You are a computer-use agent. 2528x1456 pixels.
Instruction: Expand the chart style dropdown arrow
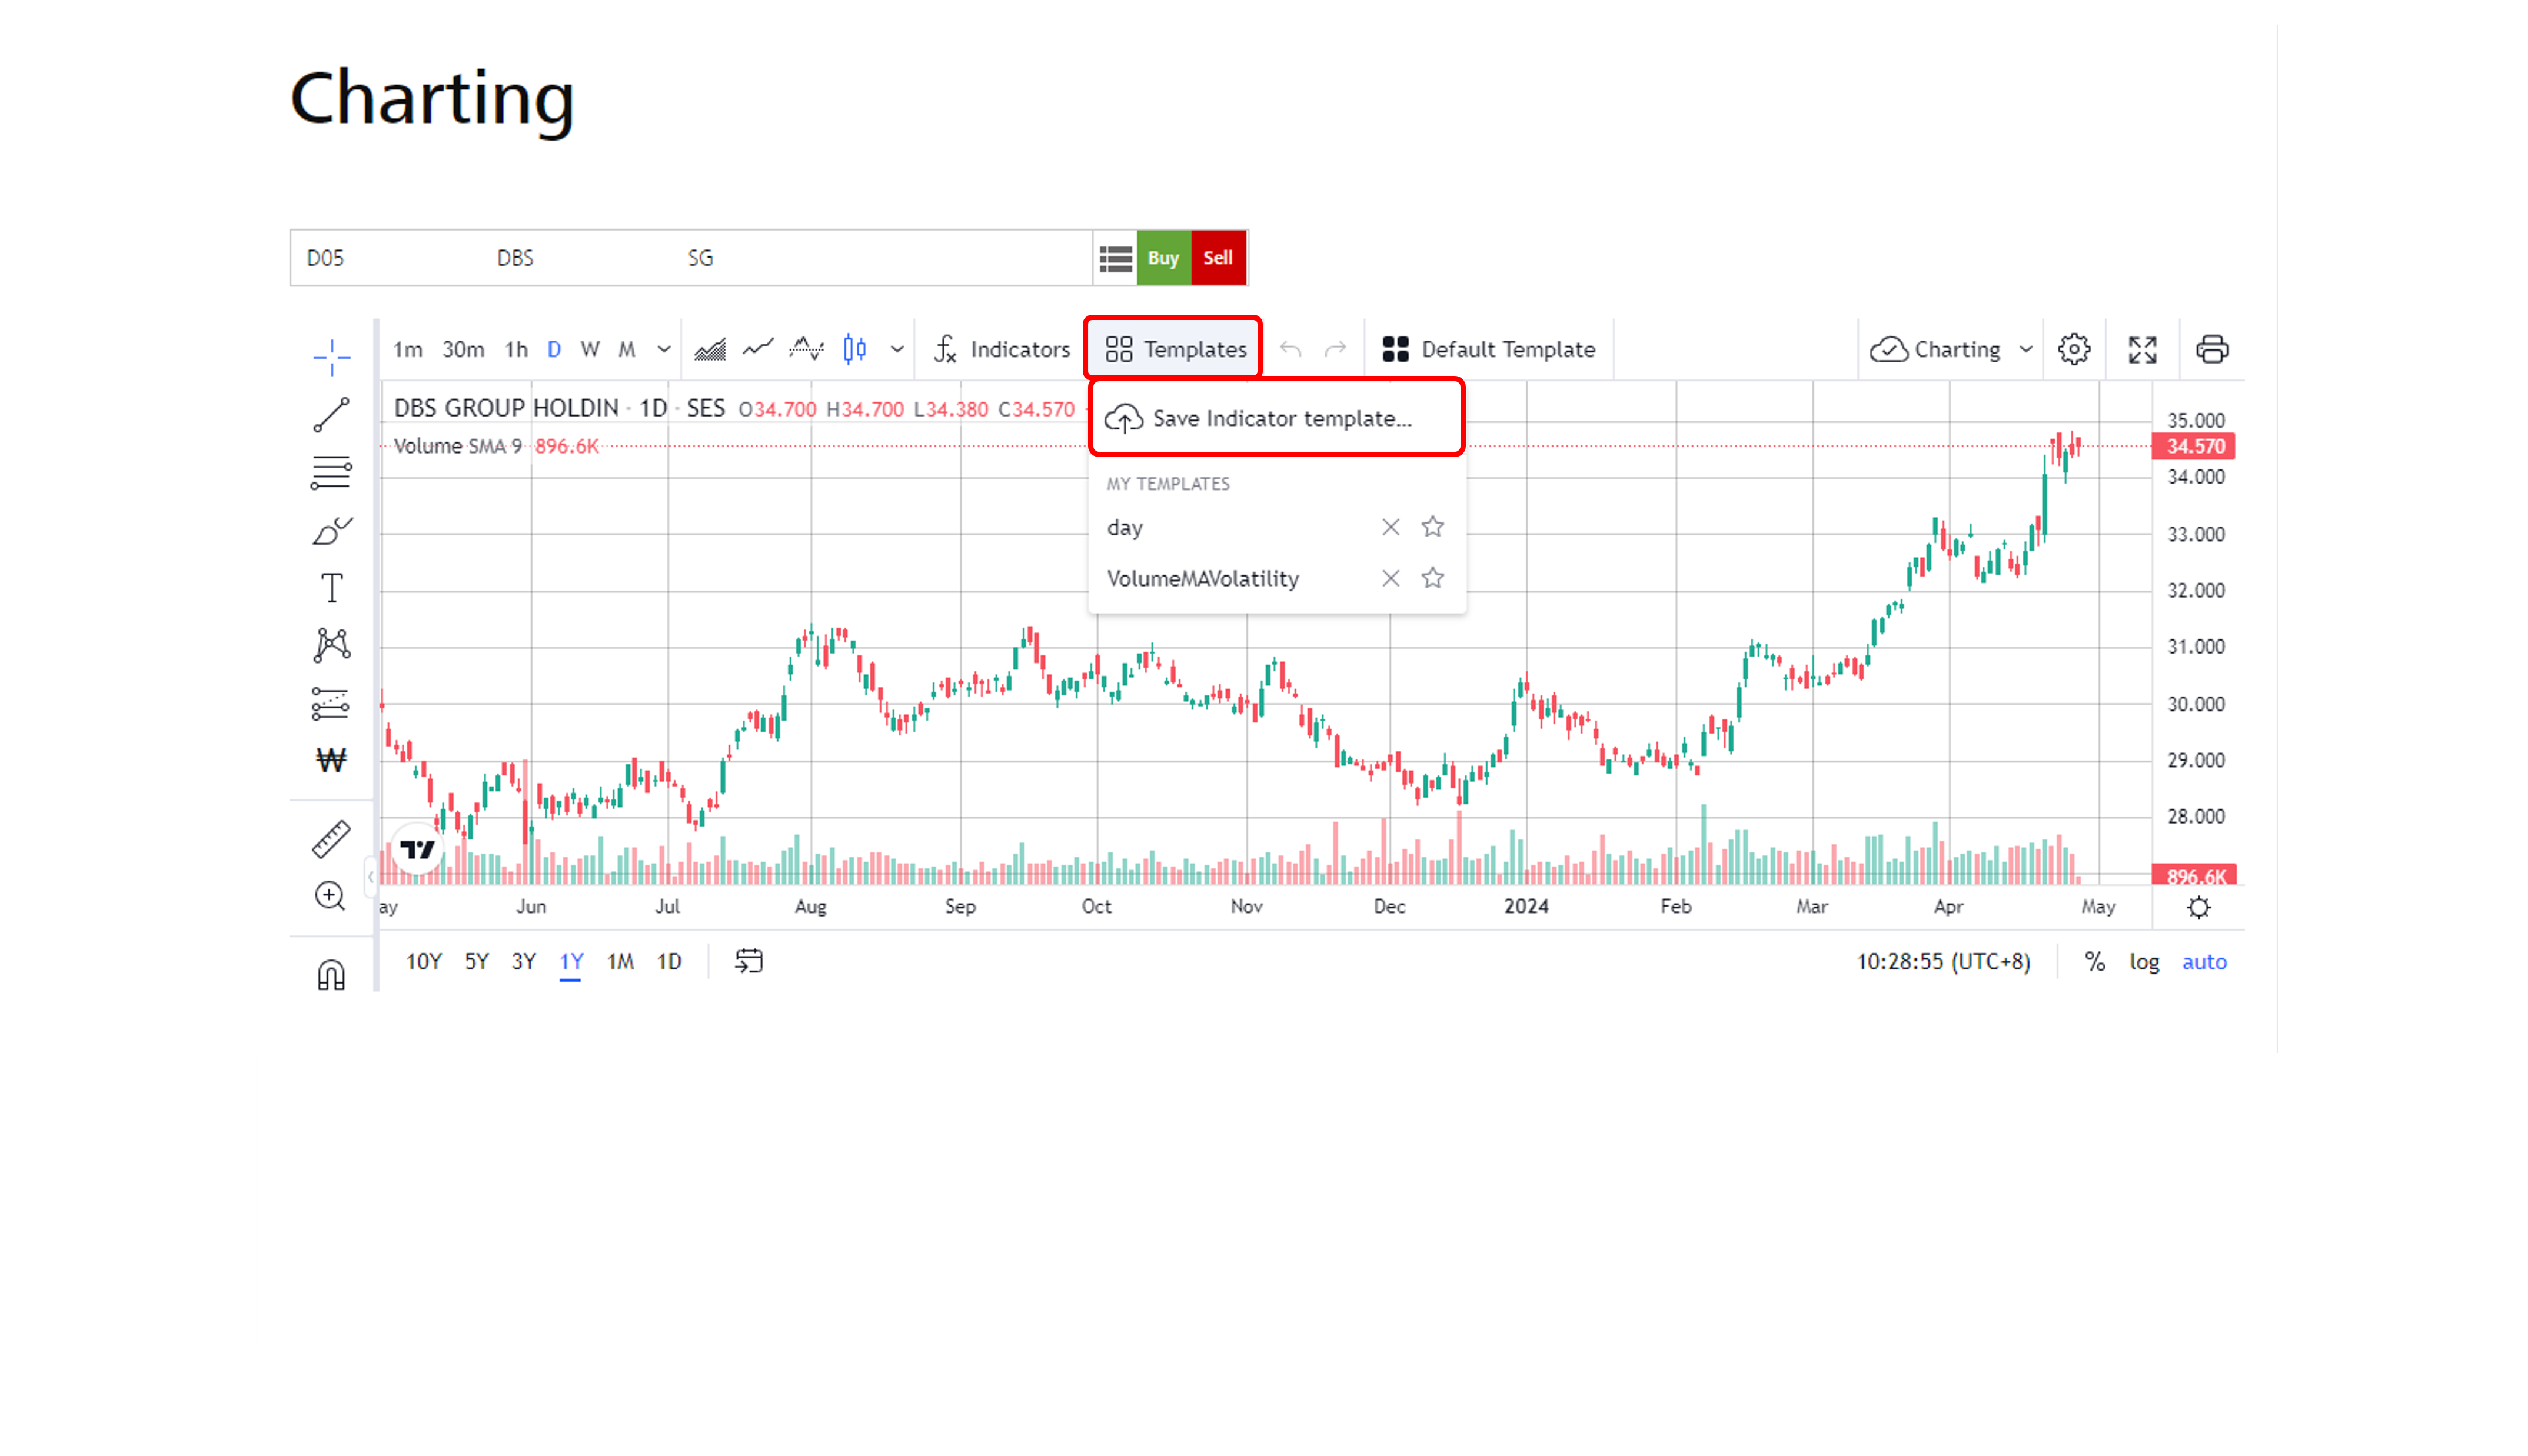coord(897,349)
